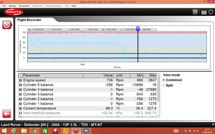Click the Engine speed Max value 3847
215x134 pixels.
[x=152, y=80]
